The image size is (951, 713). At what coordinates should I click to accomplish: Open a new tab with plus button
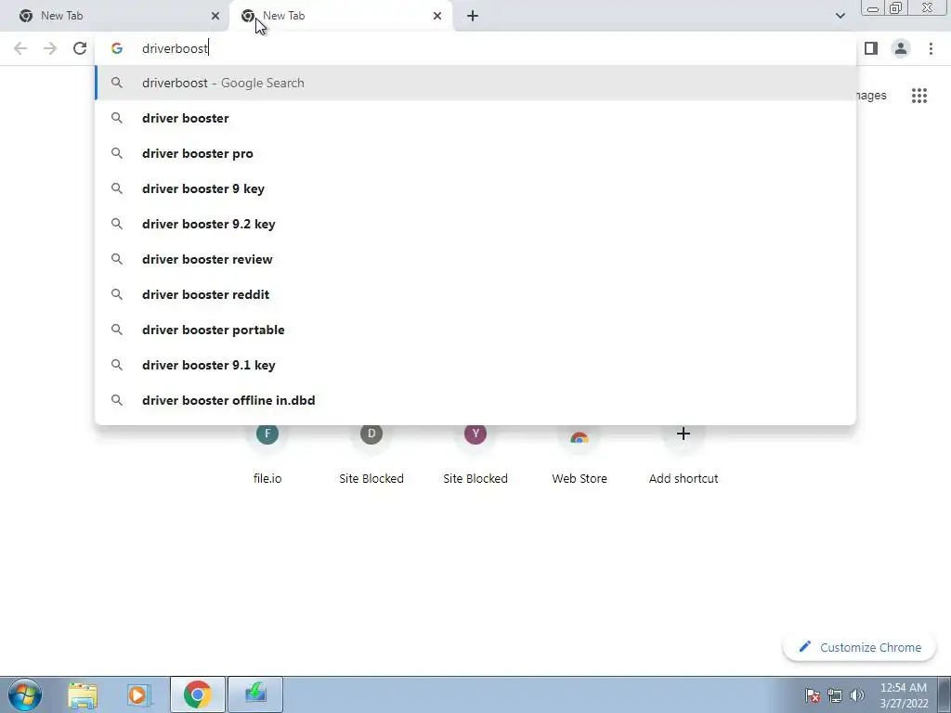(x=473, y=16)
